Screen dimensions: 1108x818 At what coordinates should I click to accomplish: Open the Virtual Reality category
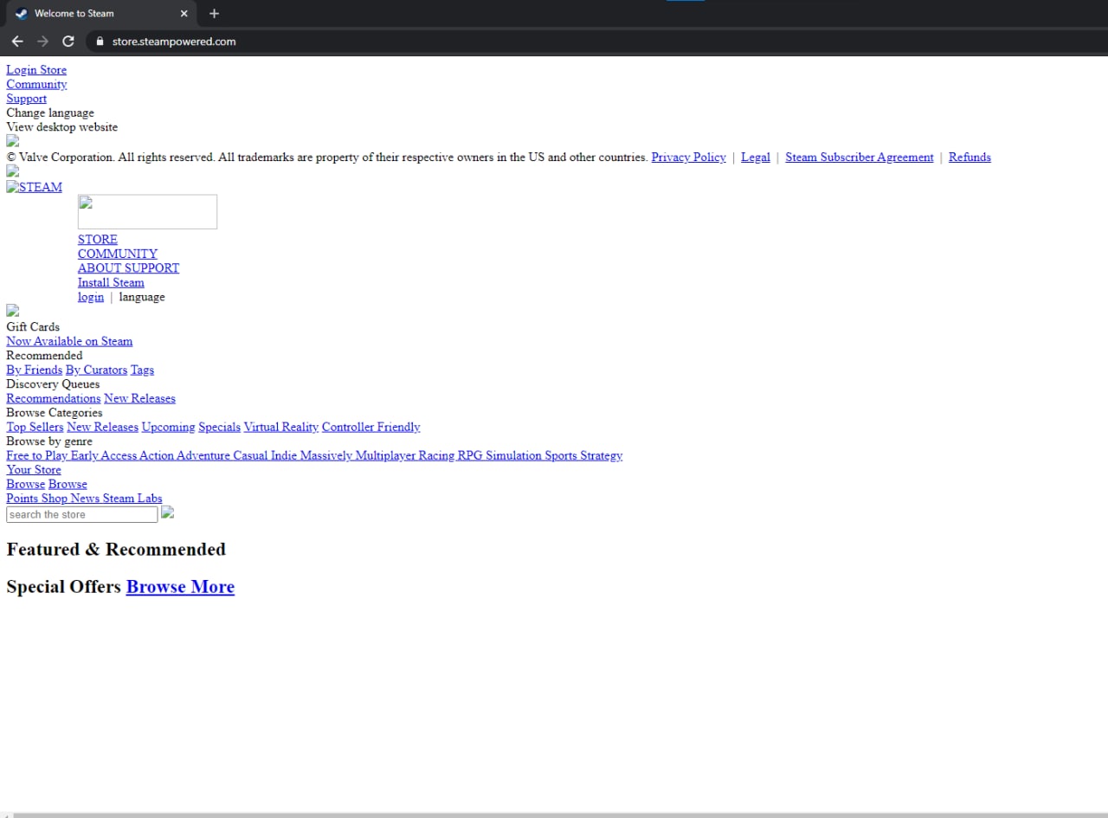281,427
